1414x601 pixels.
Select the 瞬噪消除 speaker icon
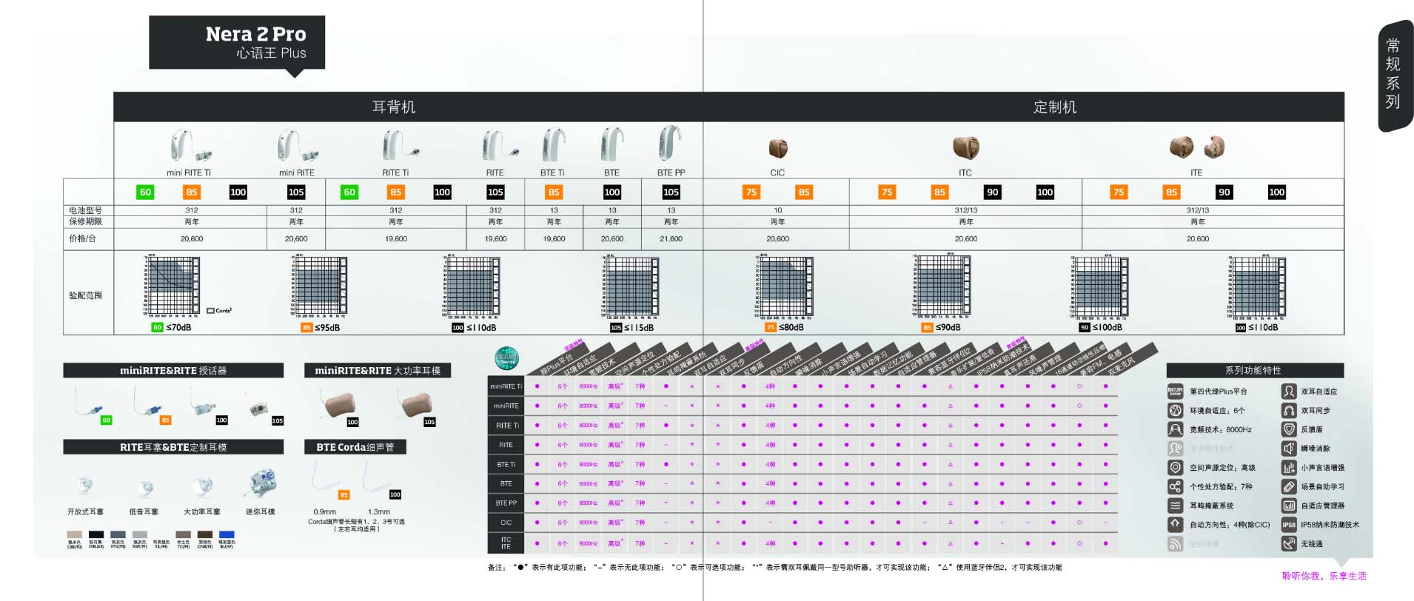click(1289, 449)
